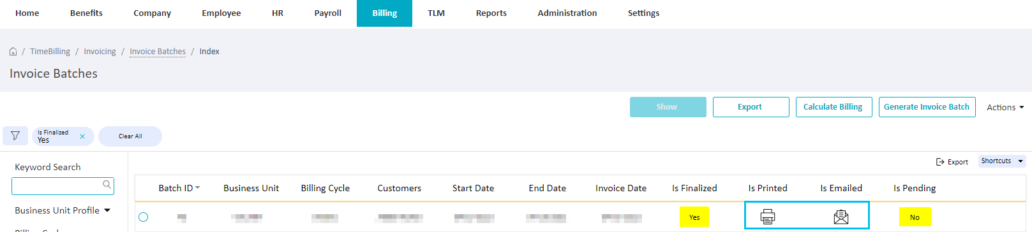
Task: Go to Invoicing breadcrumb link
Action: coord(100,52)
